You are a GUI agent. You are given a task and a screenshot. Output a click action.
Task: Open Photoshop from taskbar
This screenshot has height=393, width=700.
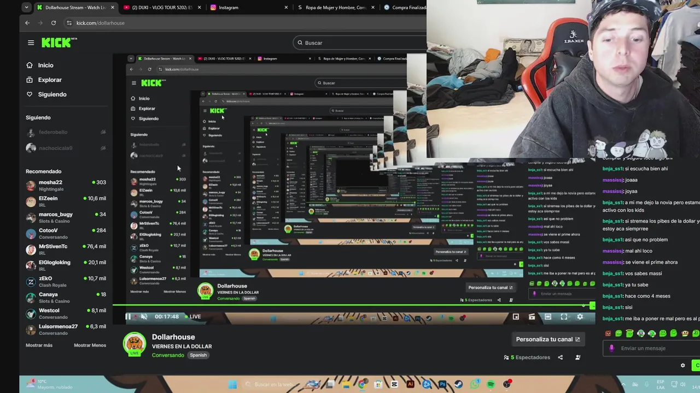tap(442, 384)
